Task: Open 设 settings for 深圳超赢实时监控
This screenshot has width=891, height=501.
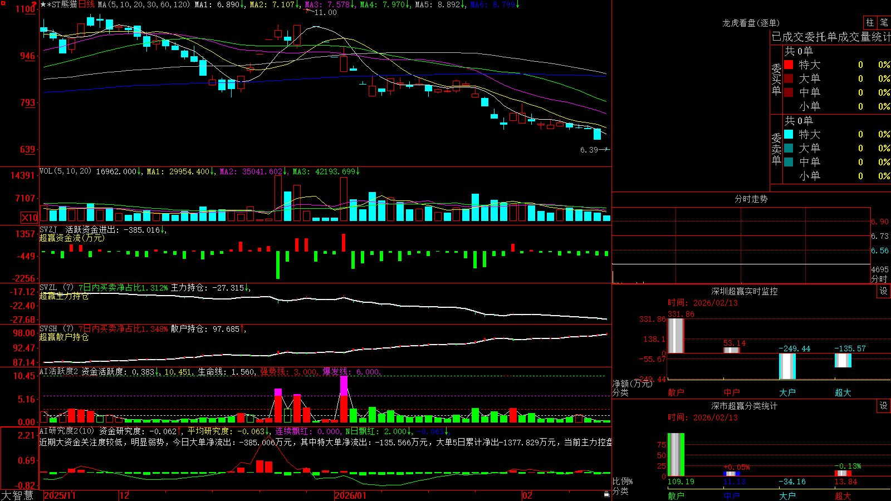Action: pos(884,291)
